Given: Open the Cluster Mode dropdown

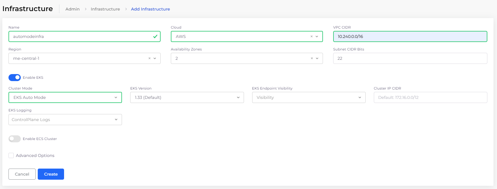Looking at the screenshot, I should (65, 97).
